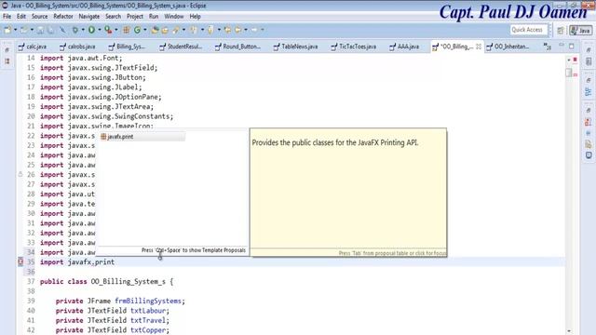Screen dimensions: 596x335
Task: Switch to the Billing_Sys... tab
Action: click(127, 47)
